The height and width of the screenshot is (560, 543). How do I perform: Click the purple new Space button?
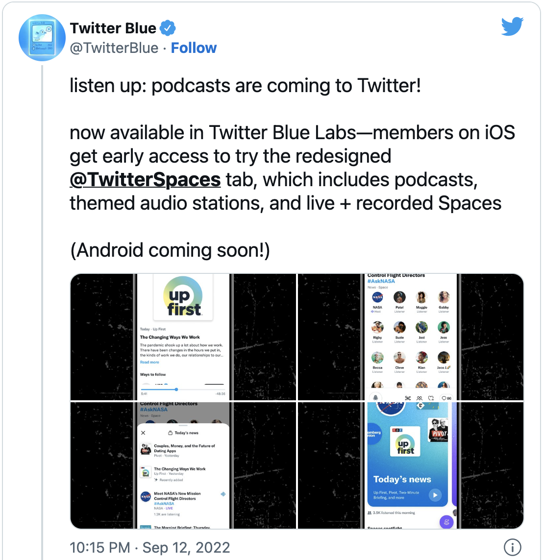(x=446, y=522)
